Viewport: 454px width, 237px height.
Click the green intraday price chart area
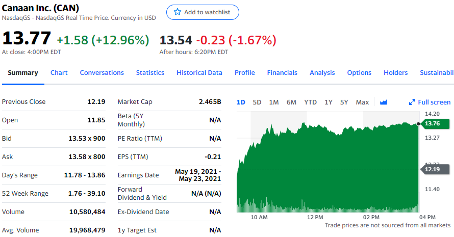[327, 168]
